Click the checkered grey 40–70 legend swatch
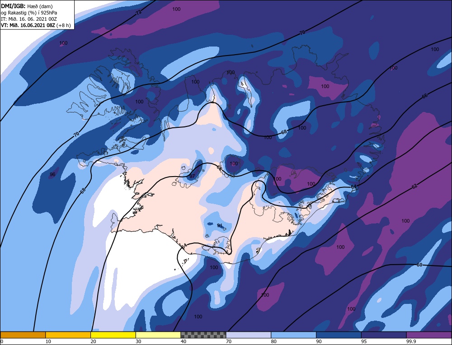Viewport: 452px width, 345px height. pos(203,335)
